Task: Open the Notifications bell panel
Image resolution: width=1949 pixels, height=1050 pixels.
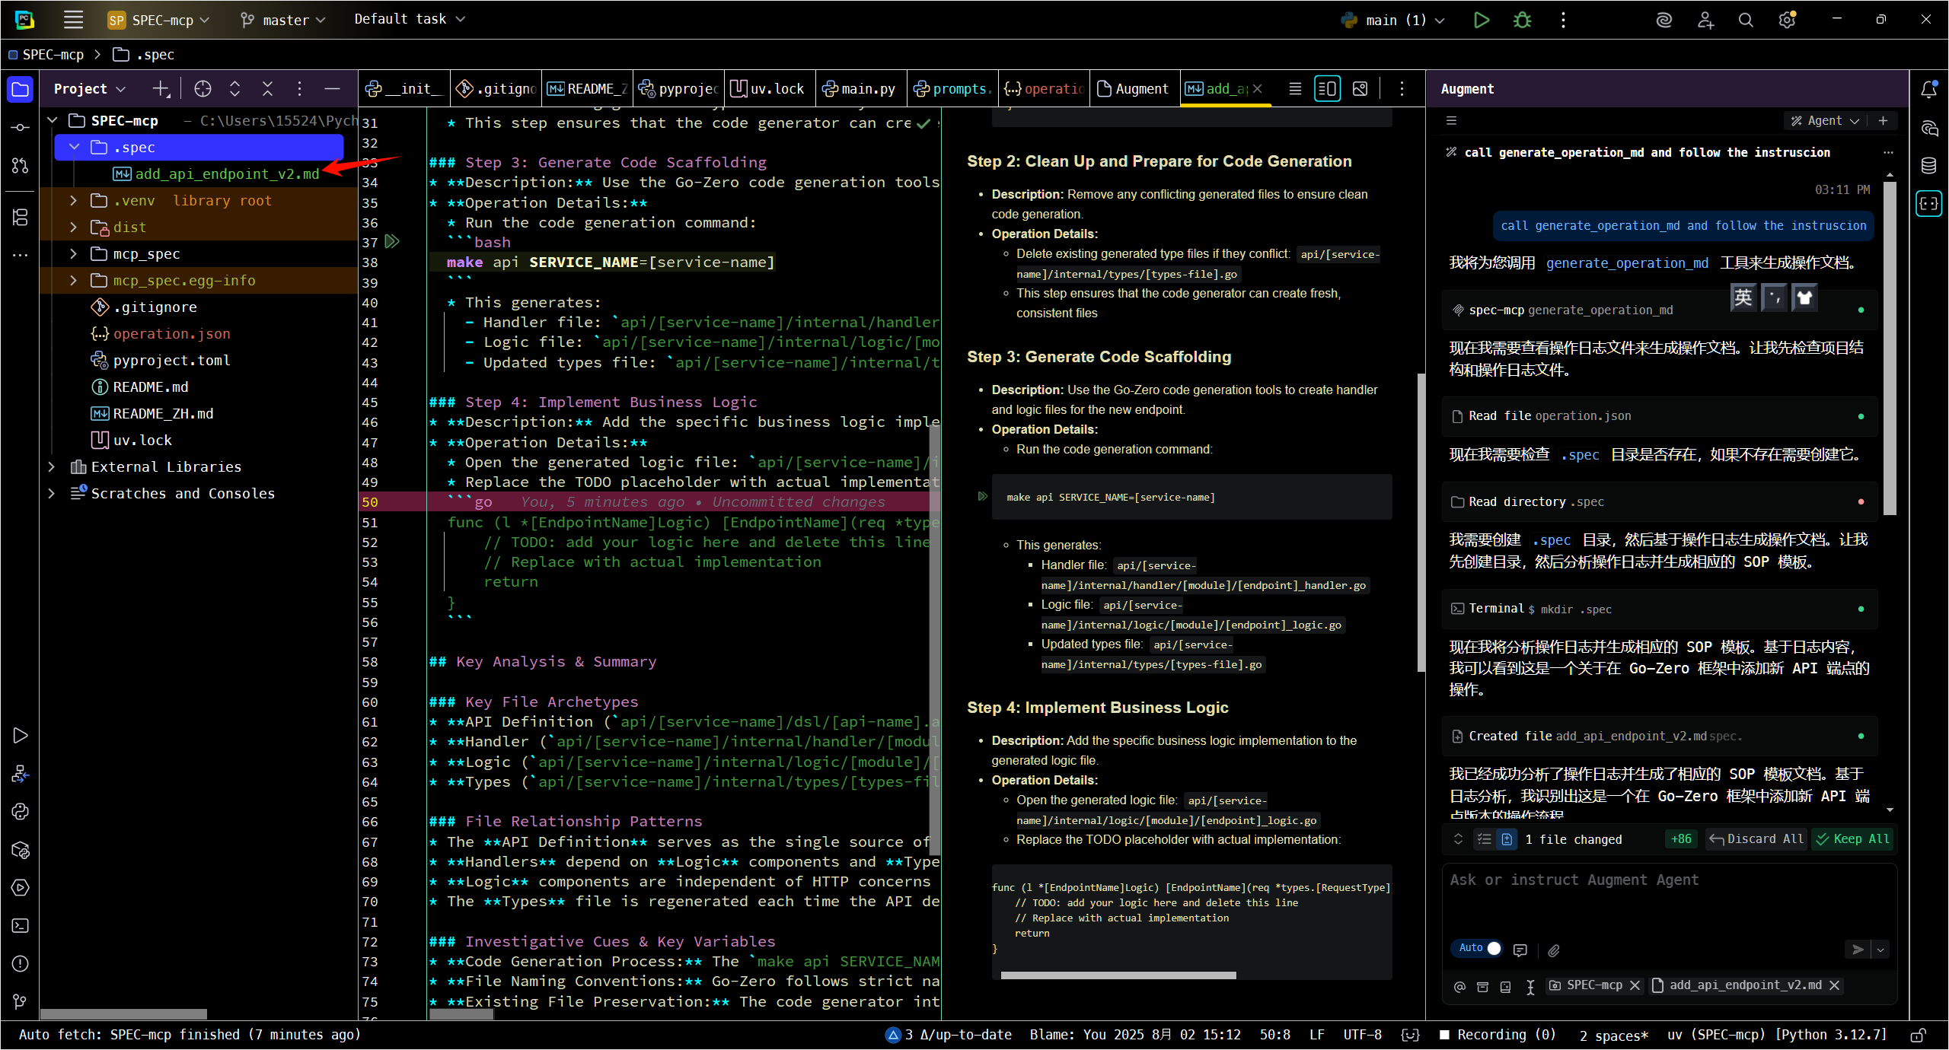Action: (x=1928, y=90)
